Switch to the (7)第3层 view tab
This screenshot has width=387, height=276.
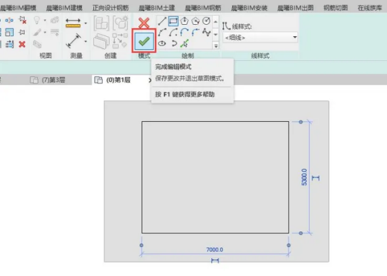51,80
